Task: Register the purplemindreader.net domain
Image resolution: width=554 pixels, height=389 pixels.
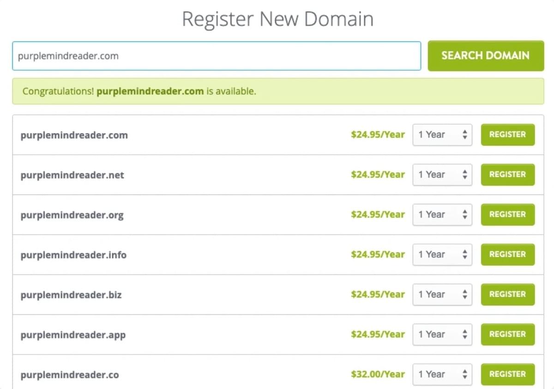Action: [507, 175]
